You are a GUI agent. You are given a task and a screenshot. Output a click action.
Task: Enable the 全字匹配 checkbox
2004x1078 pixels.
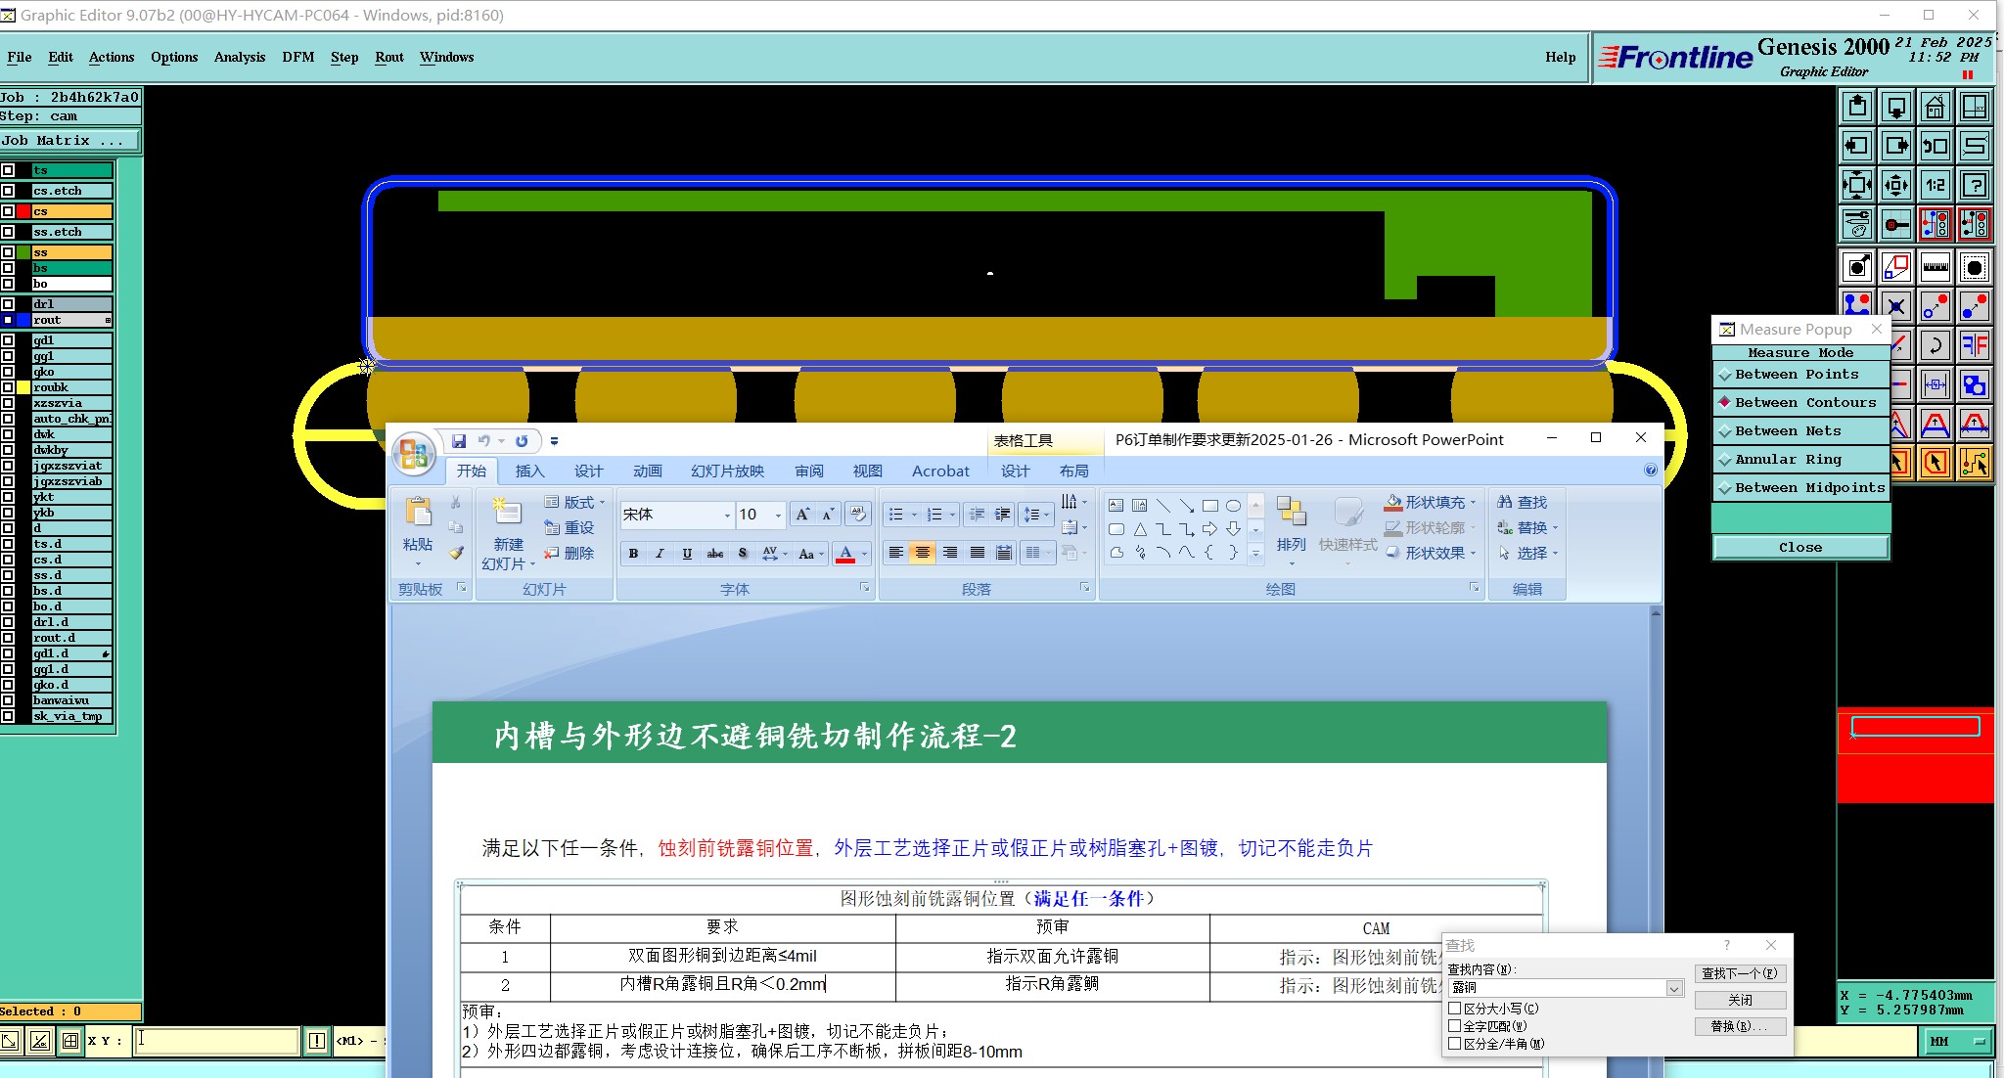point(1455,1026)
